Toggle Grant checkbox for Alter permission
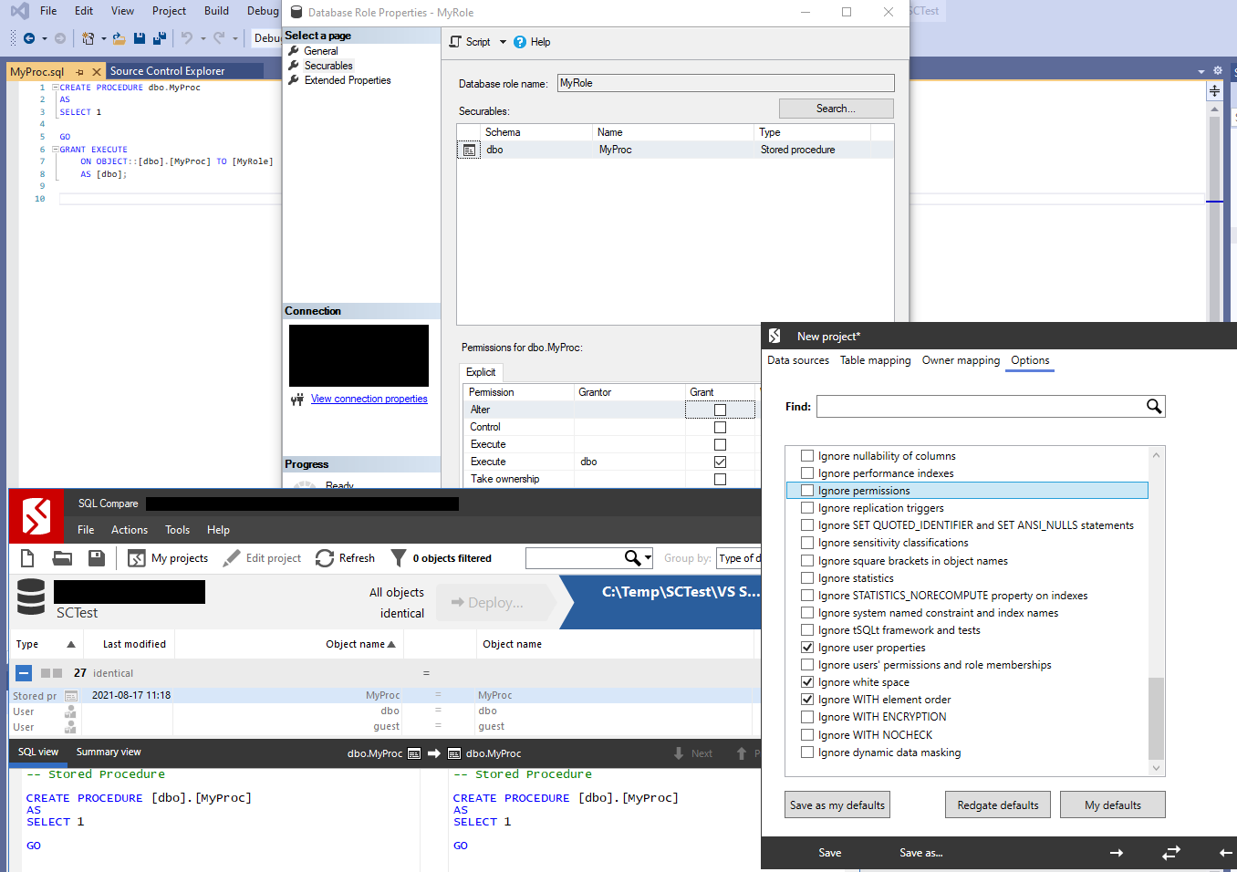This screenshot has width=1237, height=872. click(720, 410)
